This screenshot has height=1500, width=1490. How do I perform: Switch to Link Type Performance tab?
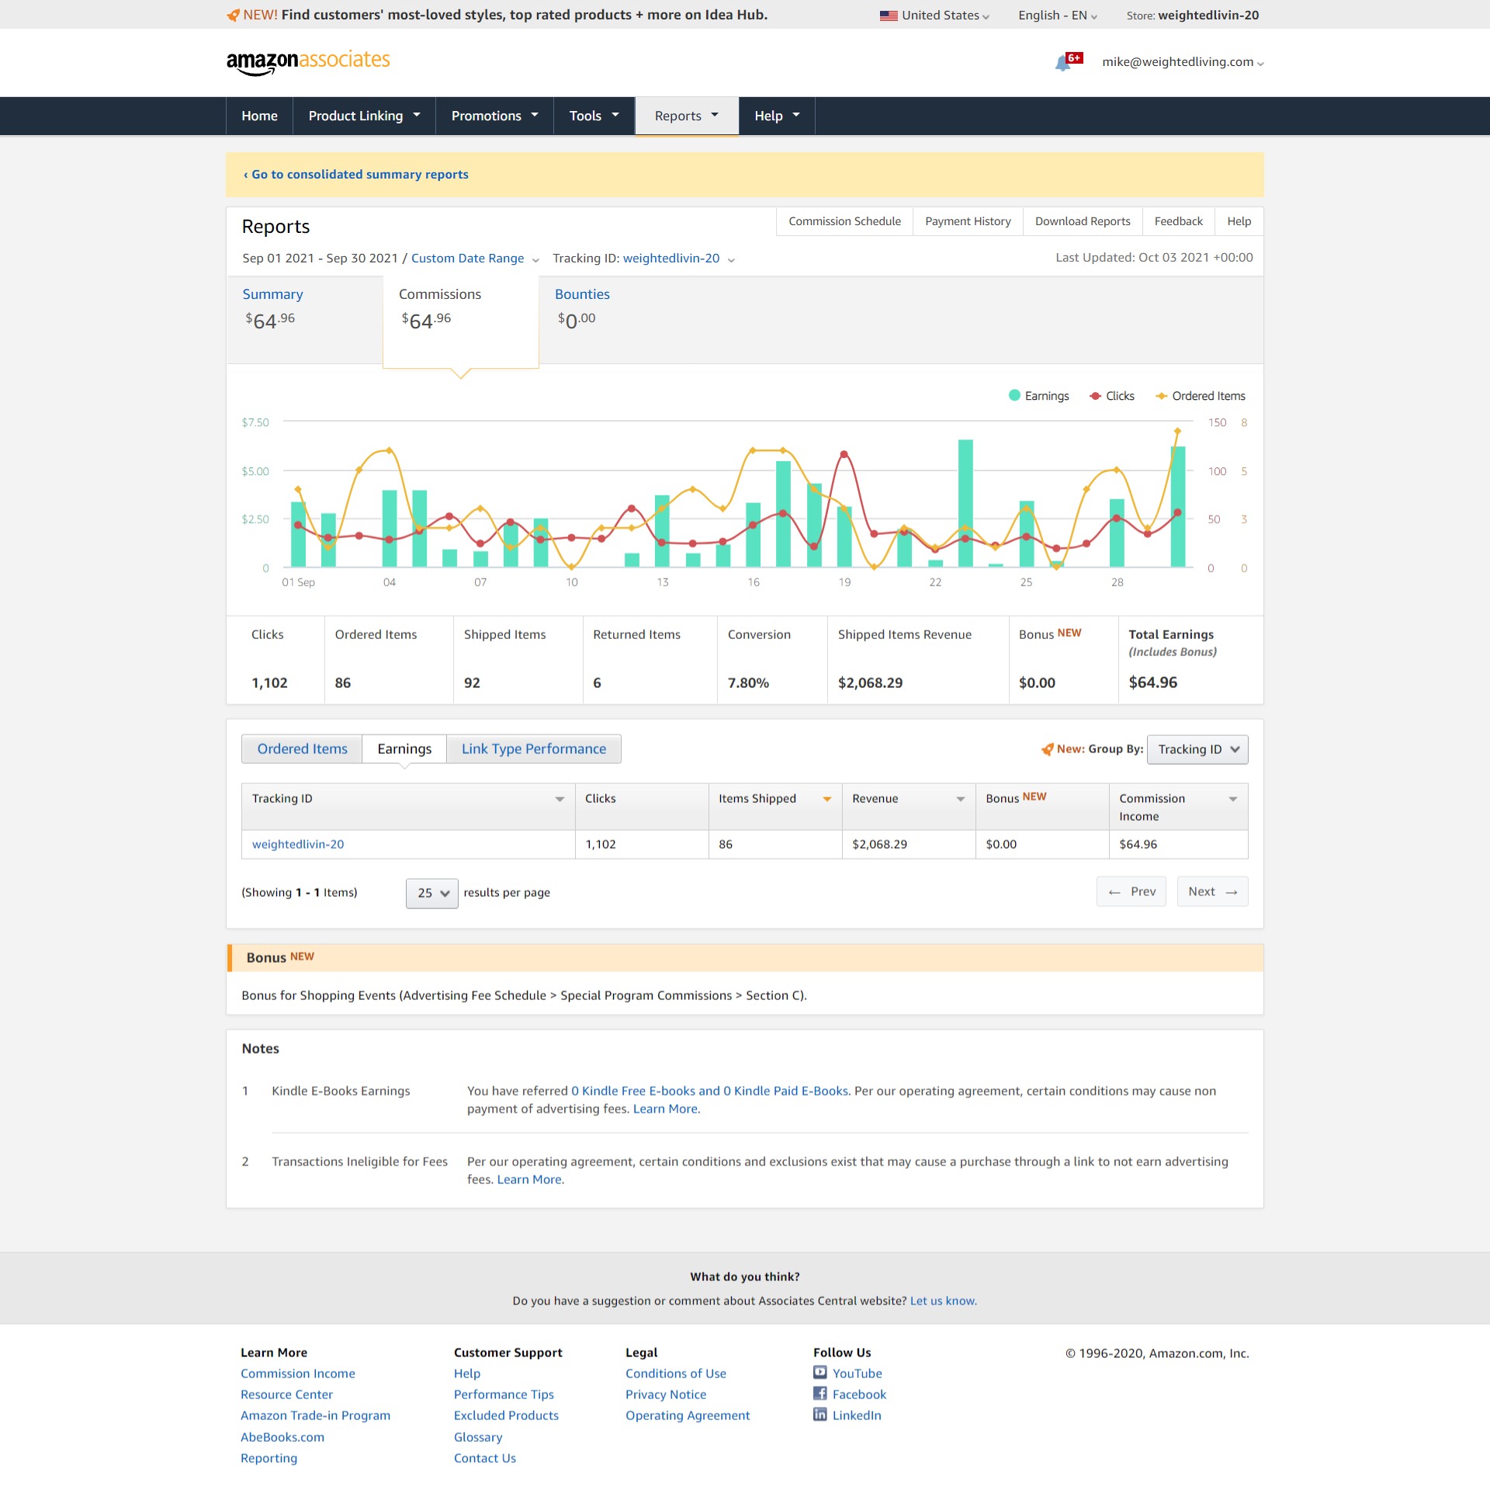(x=534, y=749)
